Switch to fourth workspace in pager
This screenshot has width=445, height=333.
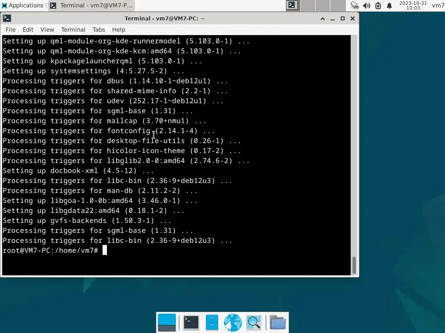(x=338, y=5)
